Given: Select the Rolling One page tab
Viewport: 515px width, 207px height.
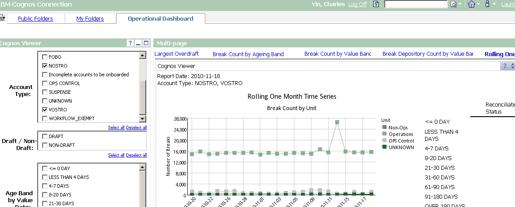Looking at the screenshot, I should click(500, 54).
